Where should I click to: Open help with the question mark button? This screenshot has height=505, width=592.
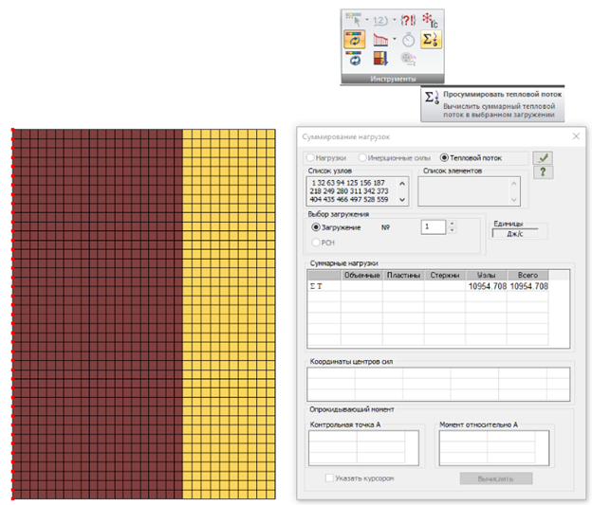[x=544, y=171]
